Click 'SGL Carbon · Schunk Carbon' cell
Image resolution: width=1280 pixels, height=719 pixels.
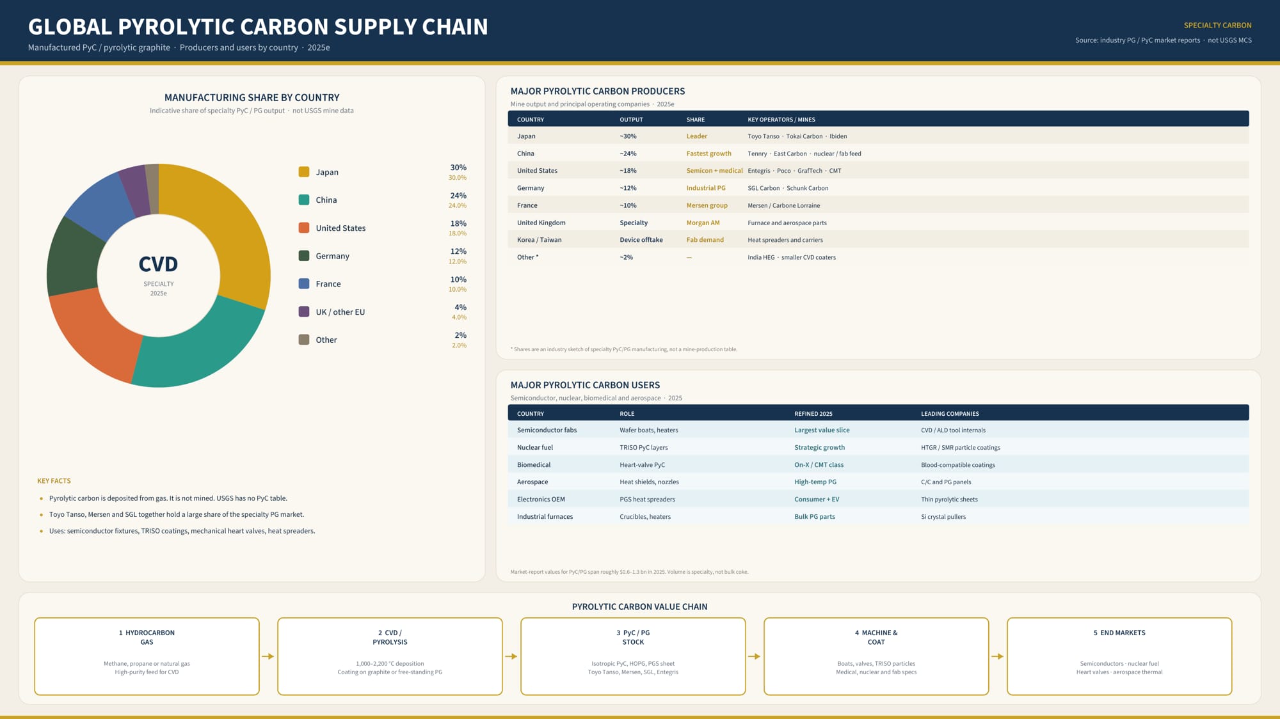click(788, 188)
